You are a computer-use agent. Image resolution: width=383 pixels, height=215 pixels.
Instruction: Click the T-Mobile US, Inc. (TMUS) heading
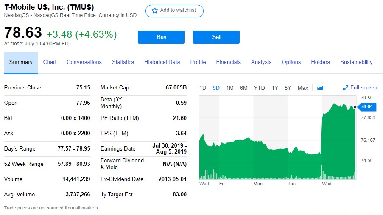(x=49, y=7)
